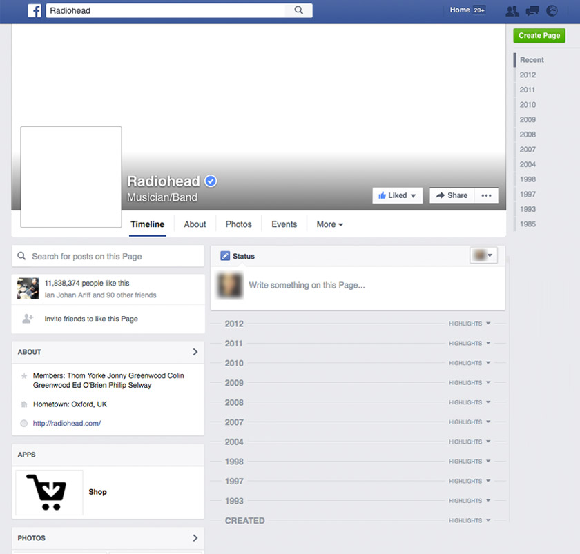This screenshot has height=554, width=580.
Task: Open the profile dropdown in the status box
Action: tap(483, 255)
